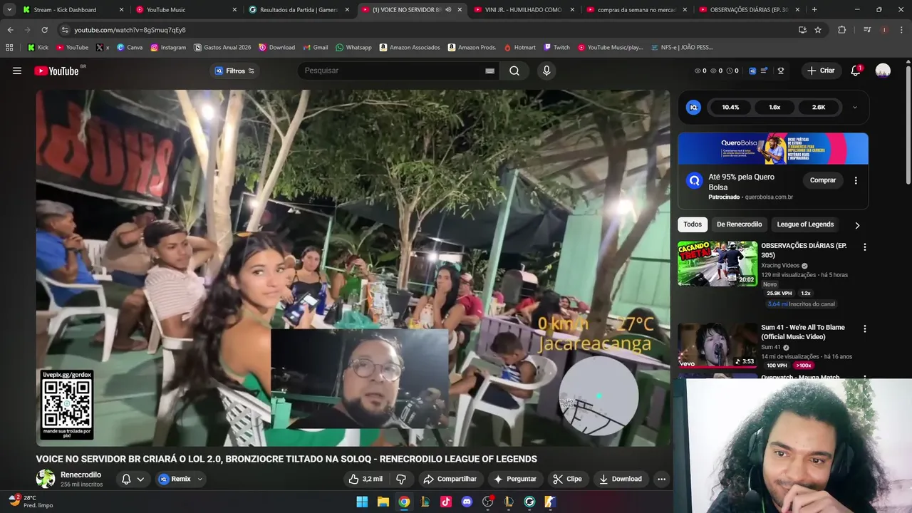Select the Todos filter chip

pyautogui.click(x=693, y=224)
